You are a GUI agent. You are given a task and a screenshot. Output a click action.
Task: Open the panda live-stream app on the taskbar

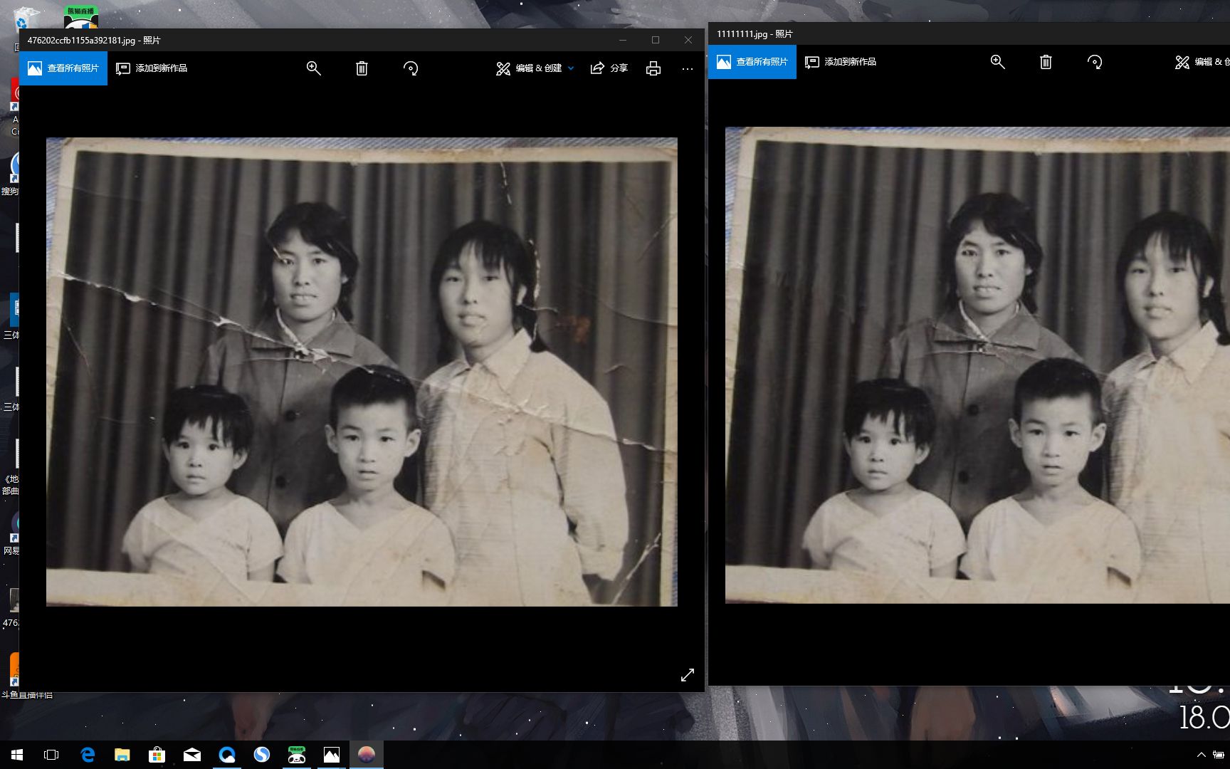297,755
